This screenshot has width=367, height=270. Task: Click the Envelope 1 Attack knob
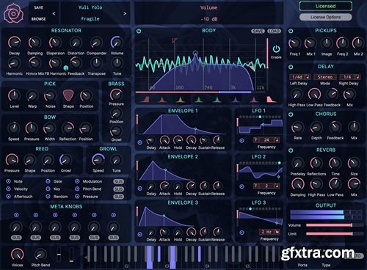coord(164,140)
